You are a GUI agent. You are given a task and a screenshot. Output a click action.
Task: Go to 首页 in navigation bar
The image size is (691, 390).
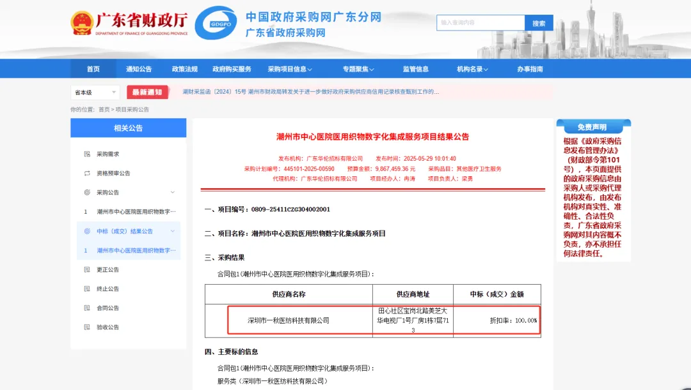click(x=93, y=69)
